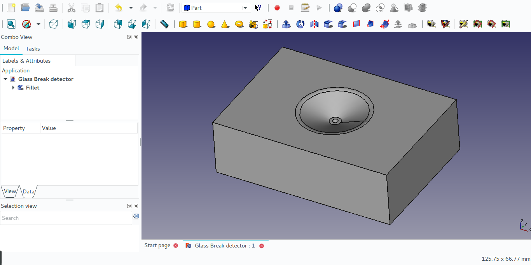Image resolution: width=531 pixels, height=265 pixels.
Task: Apply the Common intersection tool
Action: (x=380, y=8)
